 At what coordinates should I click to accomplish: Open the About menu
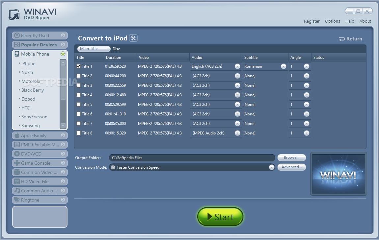(x=365, y=21)
